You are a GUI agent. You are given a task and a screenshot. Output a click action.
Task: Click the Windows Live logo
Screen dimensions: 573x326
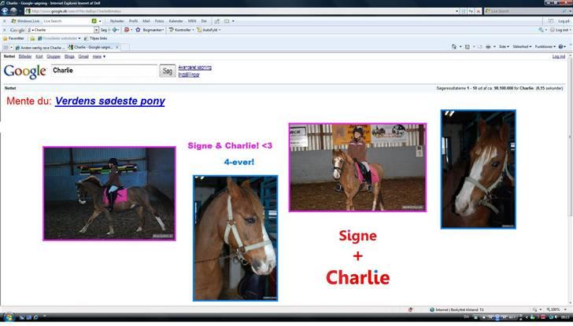tap(25, 21)
